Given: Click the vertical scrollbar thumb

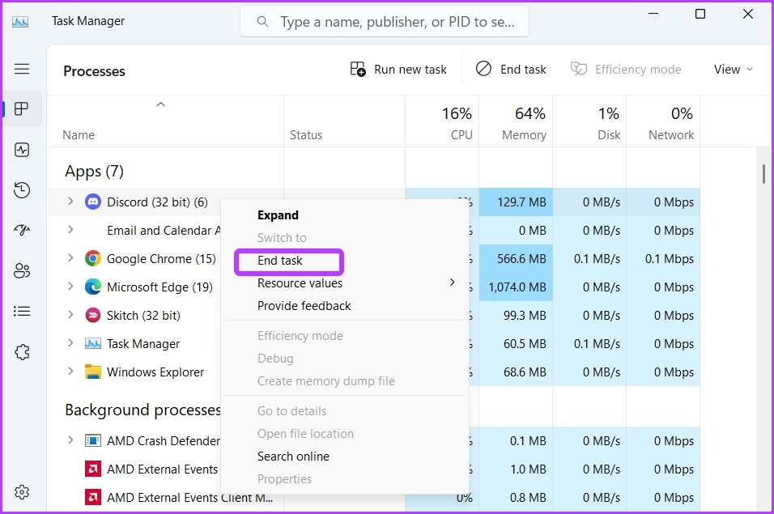Looking at the screenshot, I should click(763, 174).
